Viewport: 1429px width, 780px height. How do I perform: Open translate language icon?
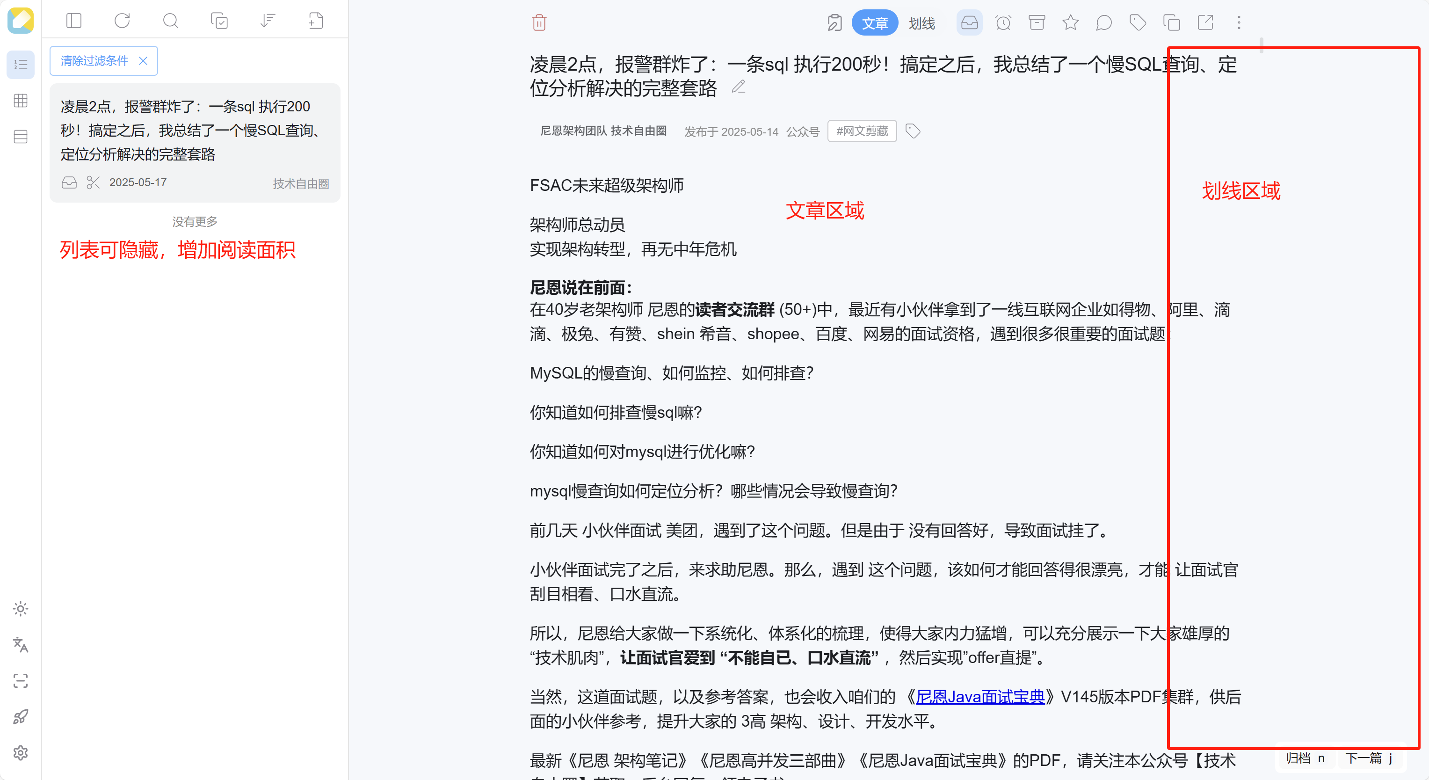21,645
